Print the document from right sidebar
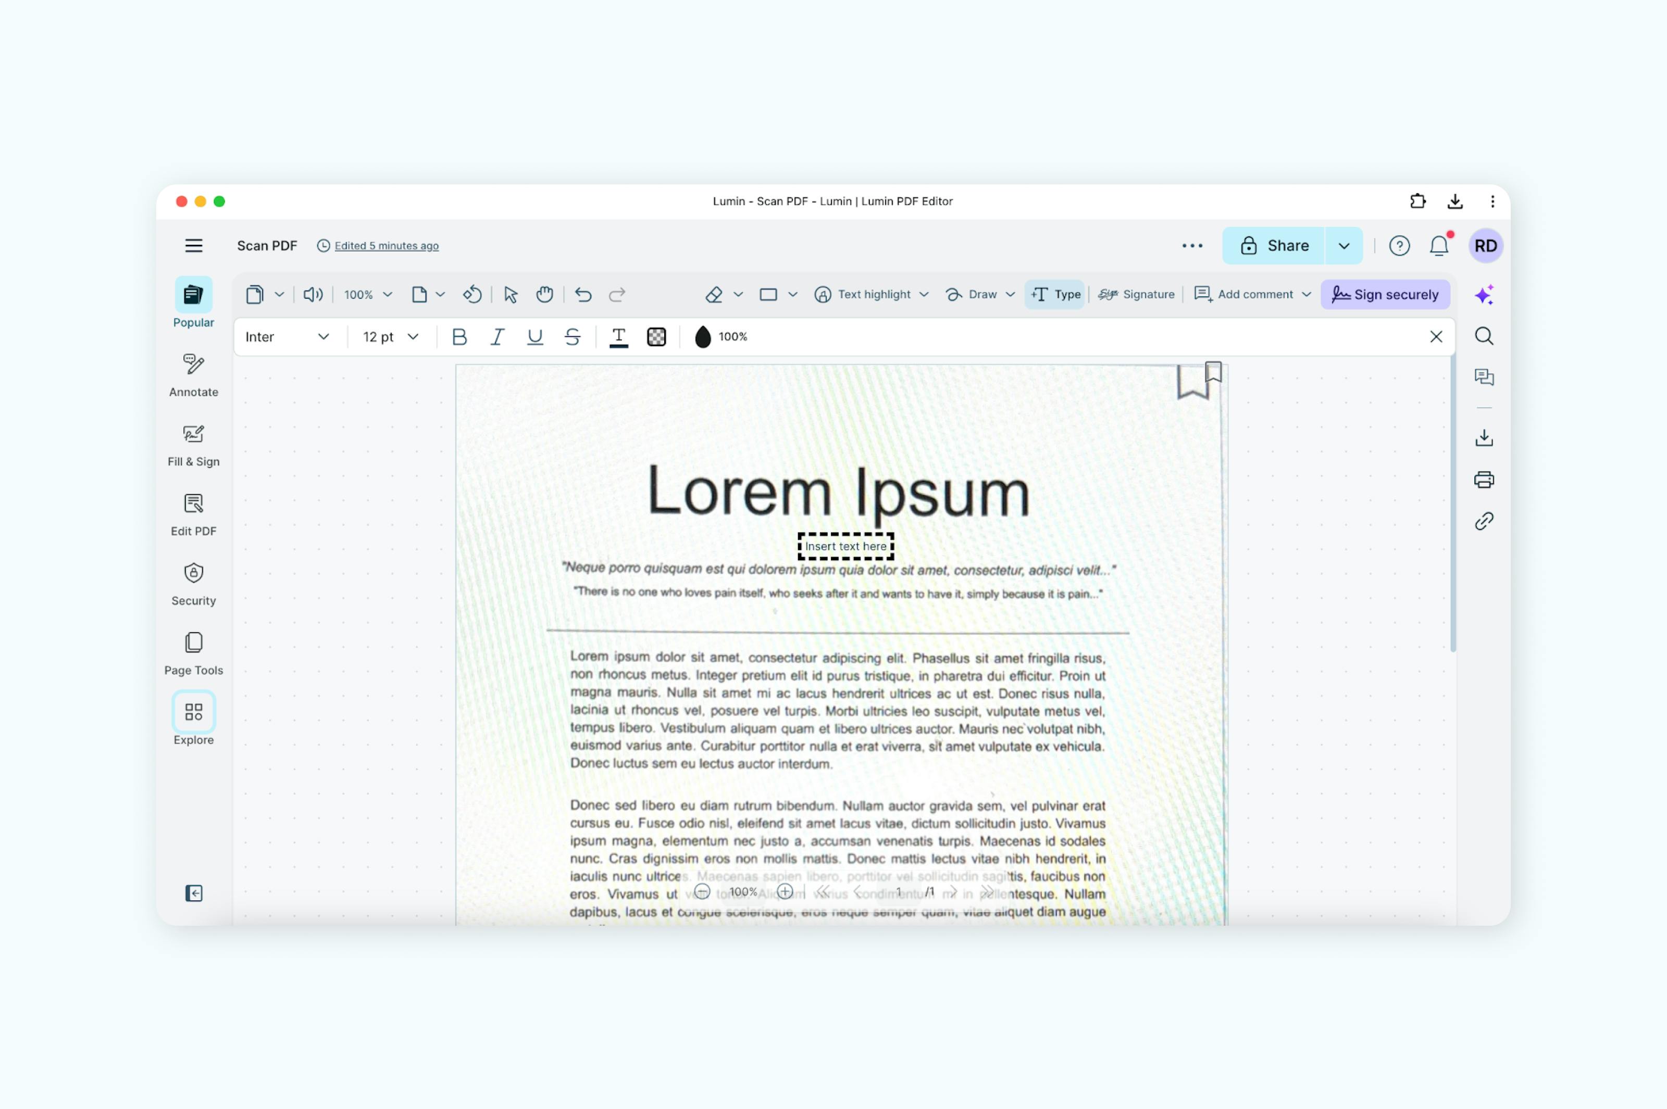Screen dimensions: 1667x1109 tap(1485, 480)
